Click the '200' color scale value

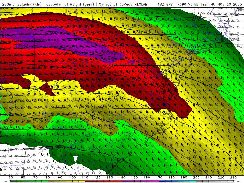pyautogui.click(x=196, y=178)
